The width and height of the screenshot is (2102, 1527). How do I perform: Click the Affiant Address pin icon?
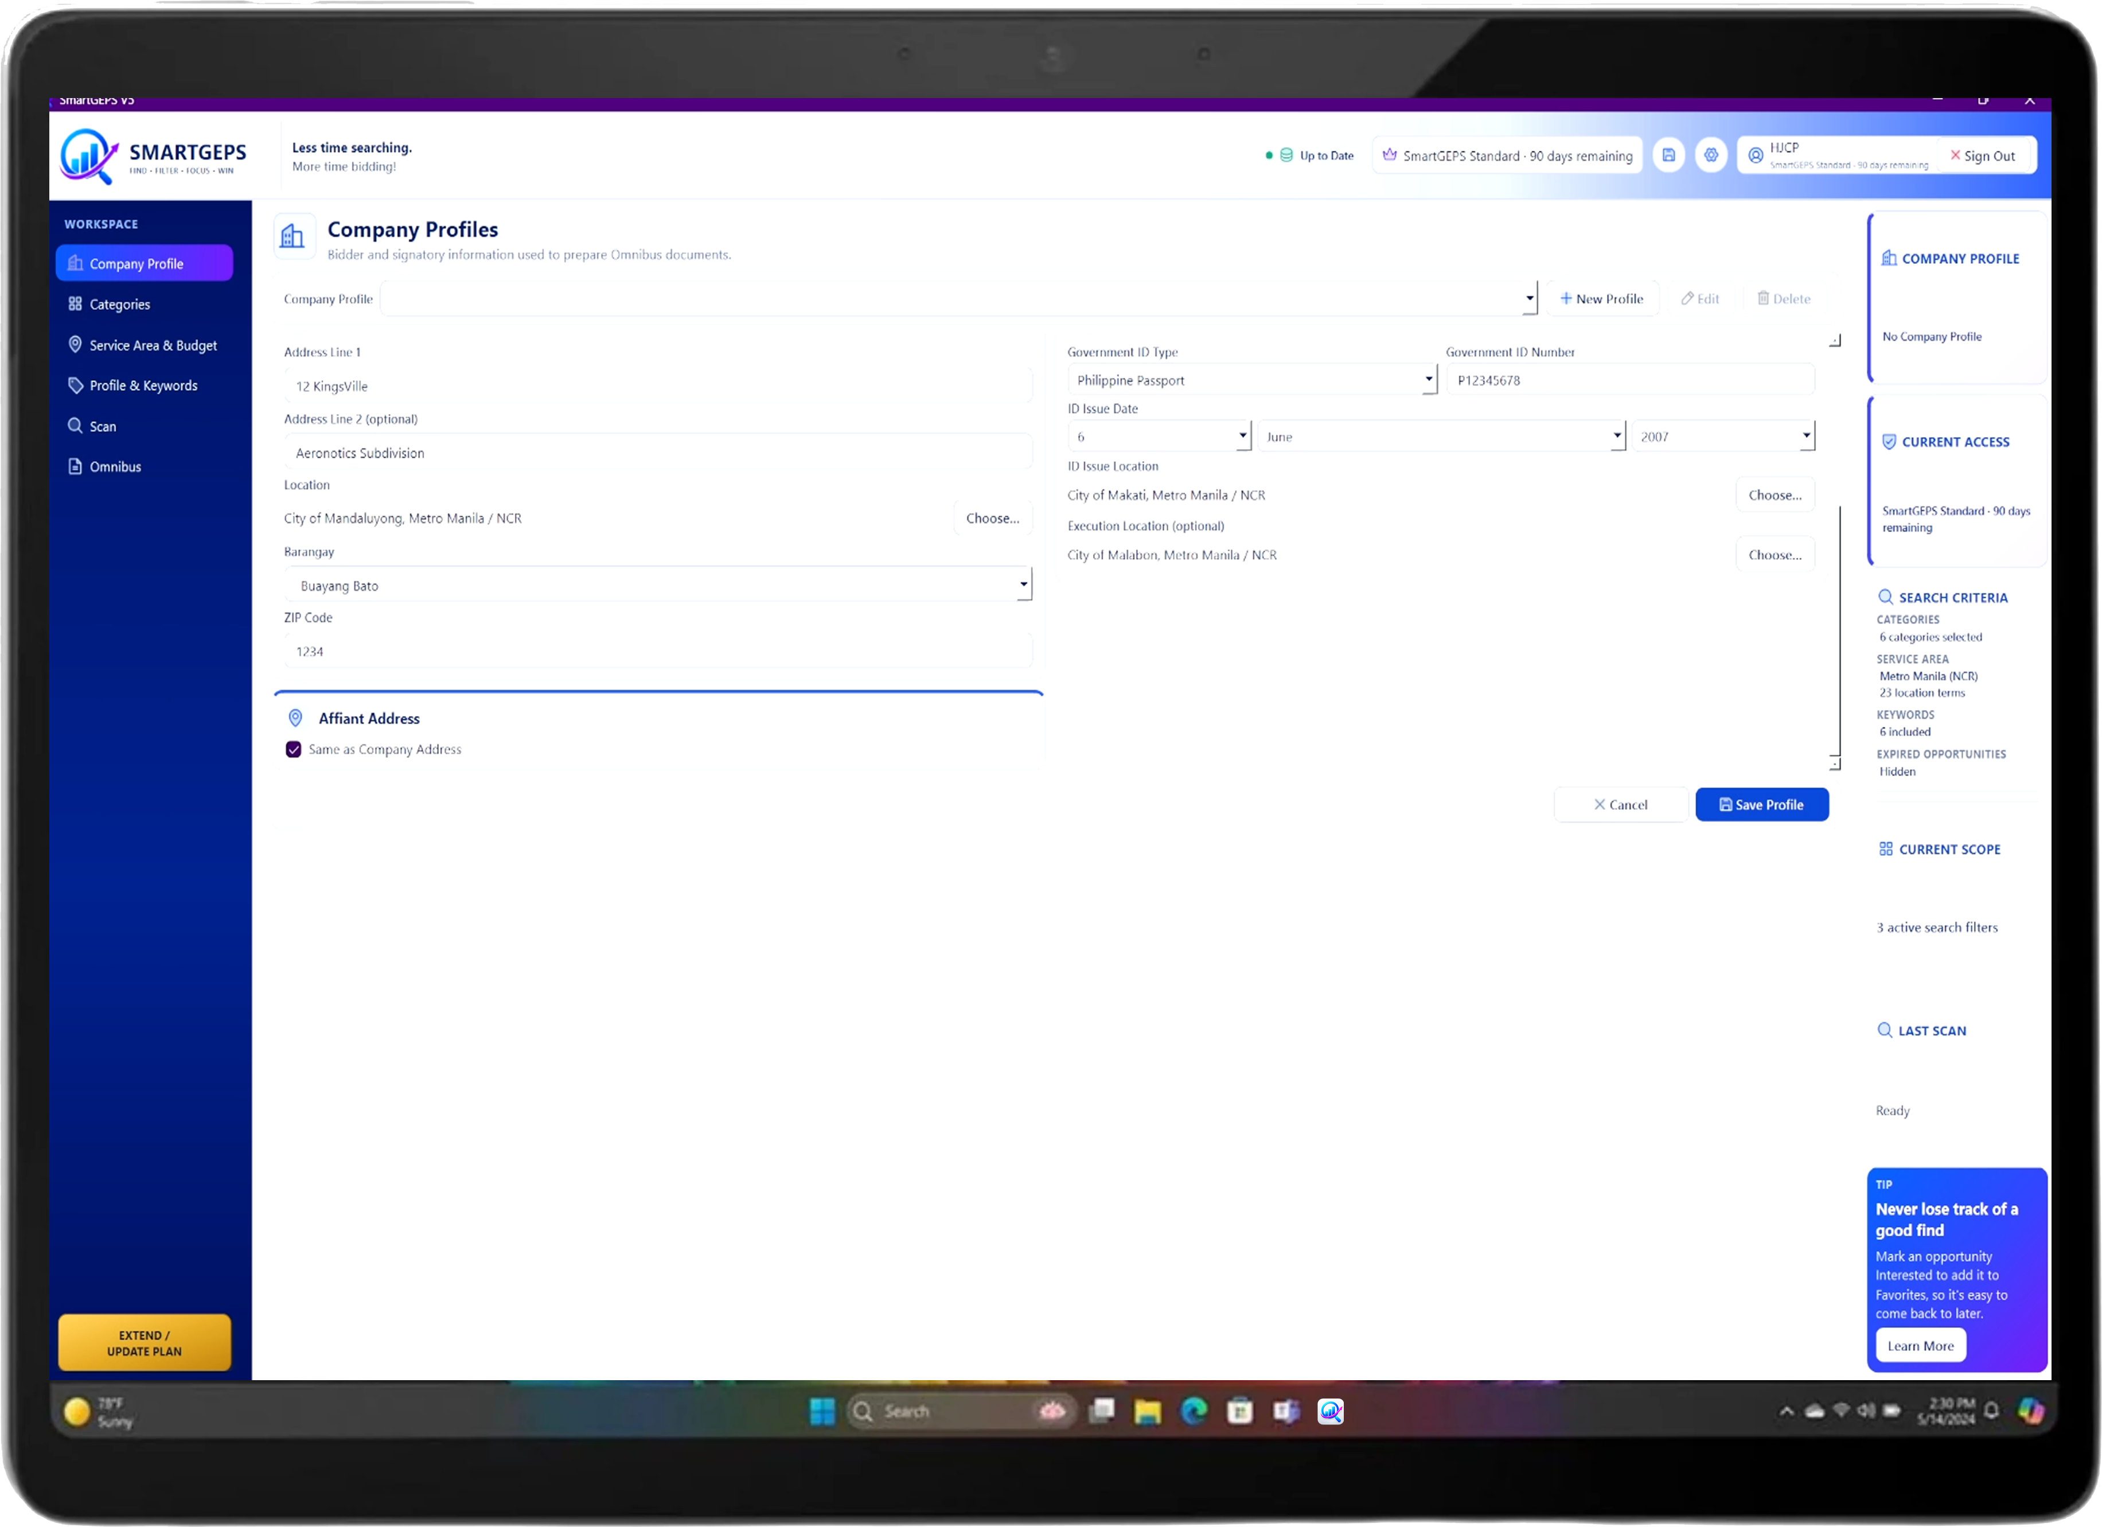pos(295,719)
